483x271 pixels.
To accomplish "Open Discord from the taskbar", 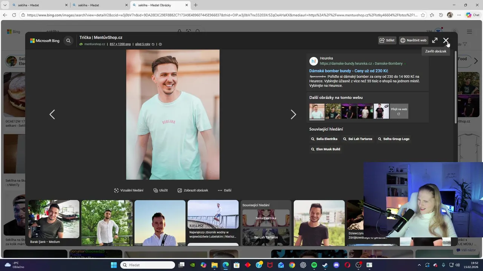I will pyautogui.click(x=336, y=265).
